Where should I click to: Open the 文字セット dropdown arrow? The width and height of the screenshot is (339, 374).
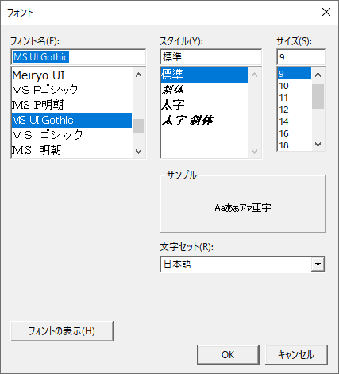pyautogui.click(x=318, y=264)
